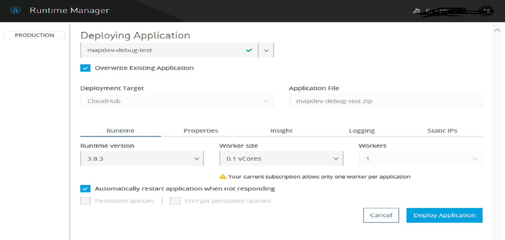Viewport: 505px width, 240px height.
Task: Click the organization building icon in header
Action: tap(416, 11)
